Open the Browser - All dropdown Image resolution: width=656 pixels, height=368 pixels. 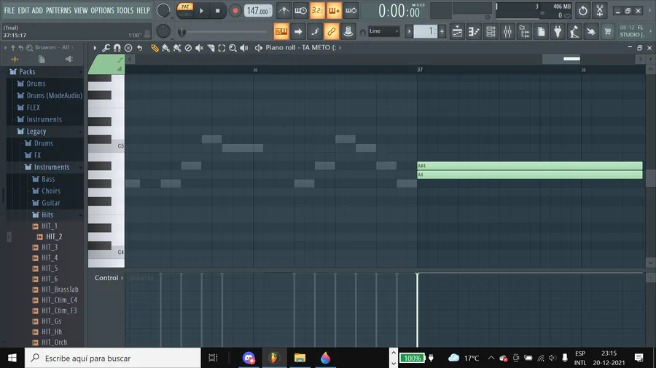tap(54, 47)
